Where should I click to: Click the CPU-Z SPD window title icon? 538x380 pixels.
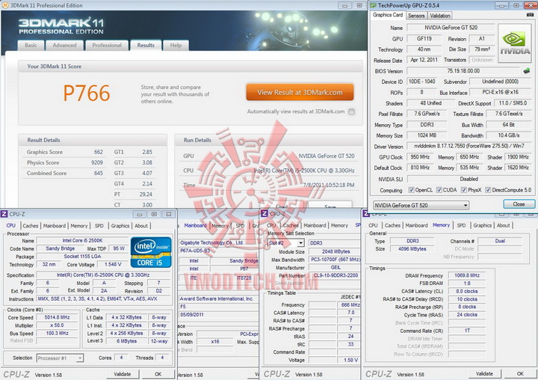click(265, 214)
